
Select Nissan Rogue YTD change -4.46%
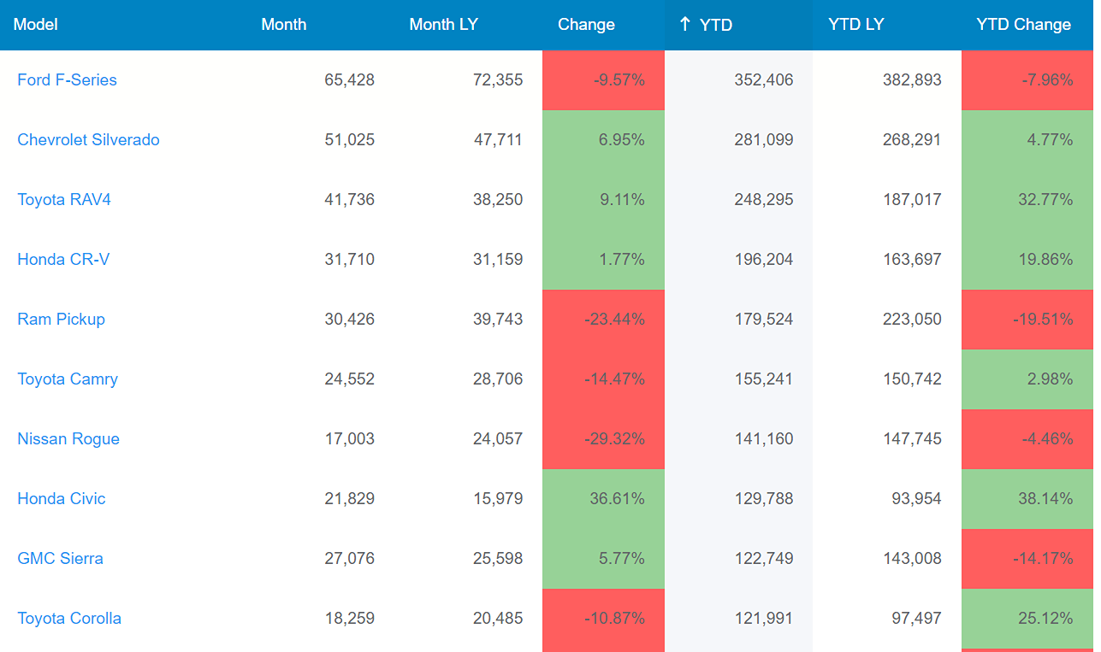click(1027, 439)
